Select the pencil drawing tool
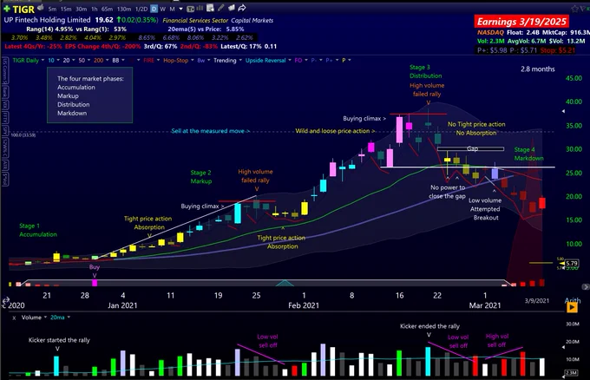 point(221,8)
